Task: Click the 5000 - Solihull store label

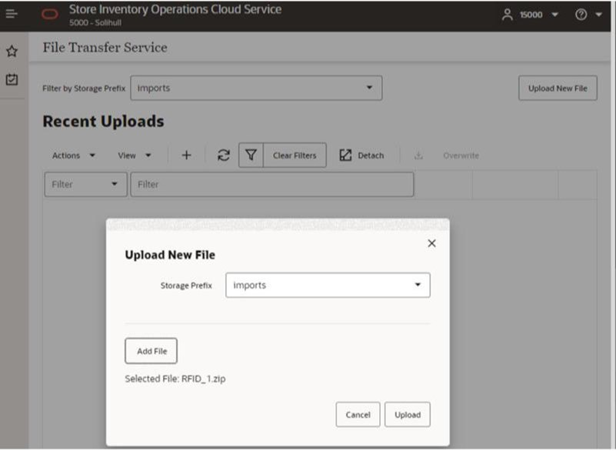Action: pos(95,23)
